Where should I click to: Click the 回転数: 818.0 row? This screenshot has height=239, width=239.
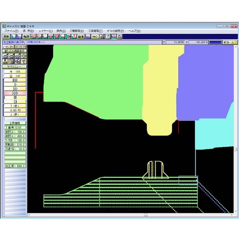15,145
